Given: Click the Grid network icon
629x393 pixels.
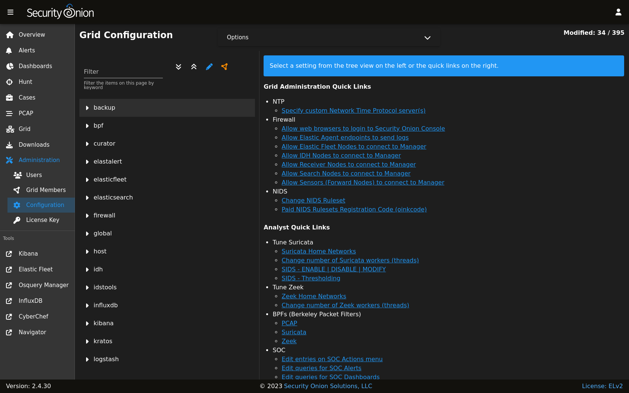Looking at the screenshot, I should click(x=10, y=129).
